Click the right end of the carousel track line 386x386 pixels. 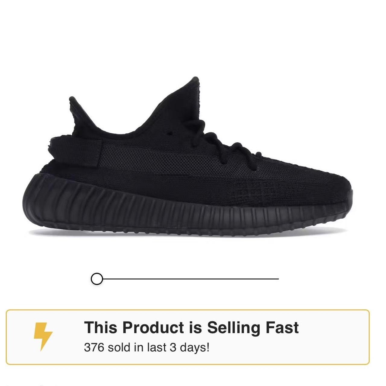point(276,279)
